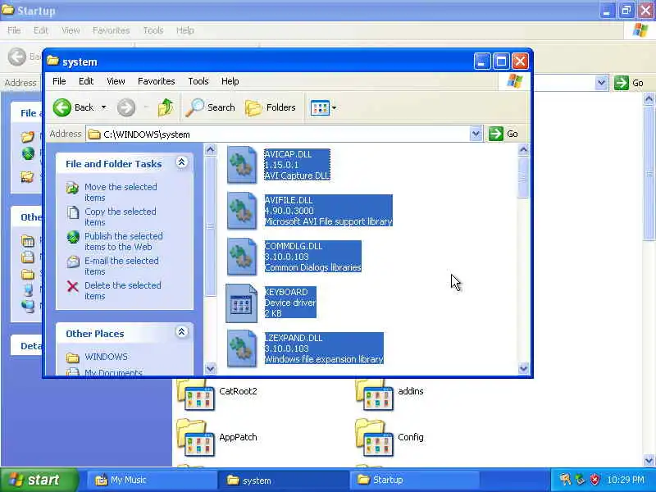Click Publish the selected items to the Web
Screen dimensions: 656x492
[x=124, y=241]
